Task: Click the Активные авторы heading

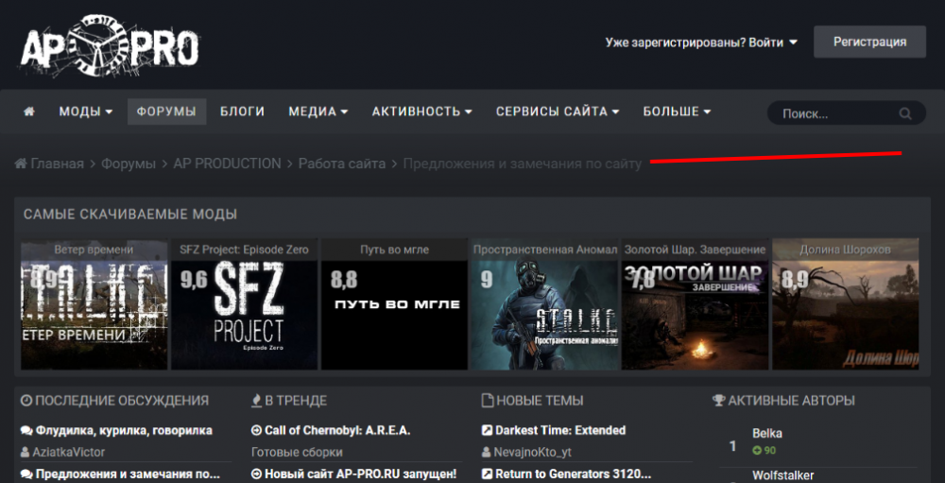Action: click(791, 401)
